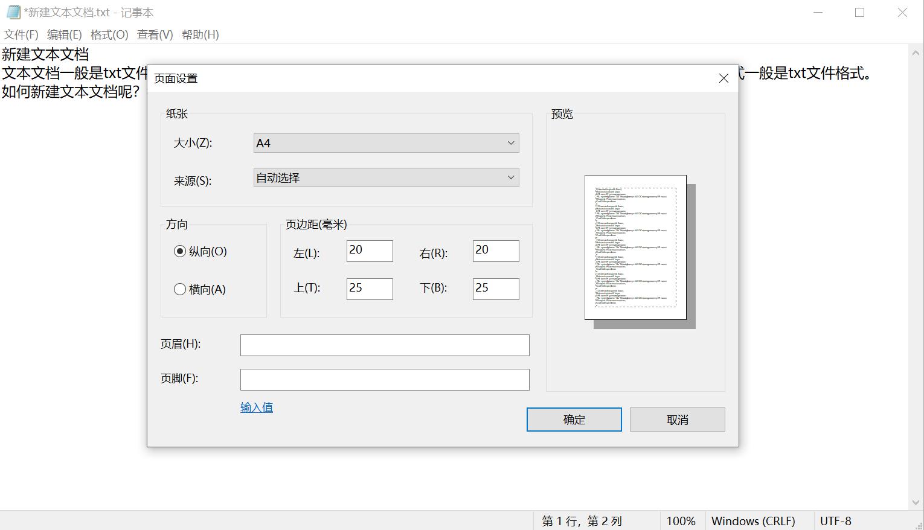Click the Notepad app icon in title bar
This screenshot has width=924, height=530.
[13, 12]
